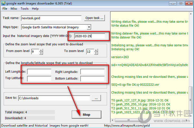Screen dimensions: 194x128
Task: Click the app icon in the title bar
Action: click(3, 3)
